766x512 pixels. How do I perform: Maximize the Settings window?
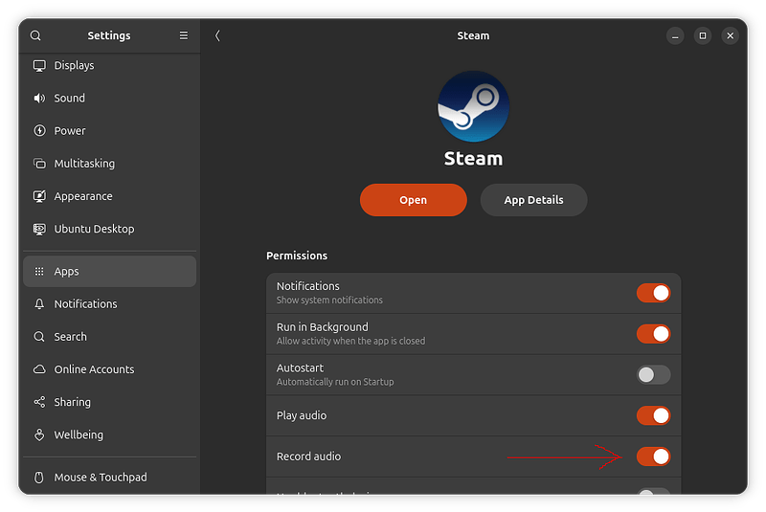click(702, 35)
